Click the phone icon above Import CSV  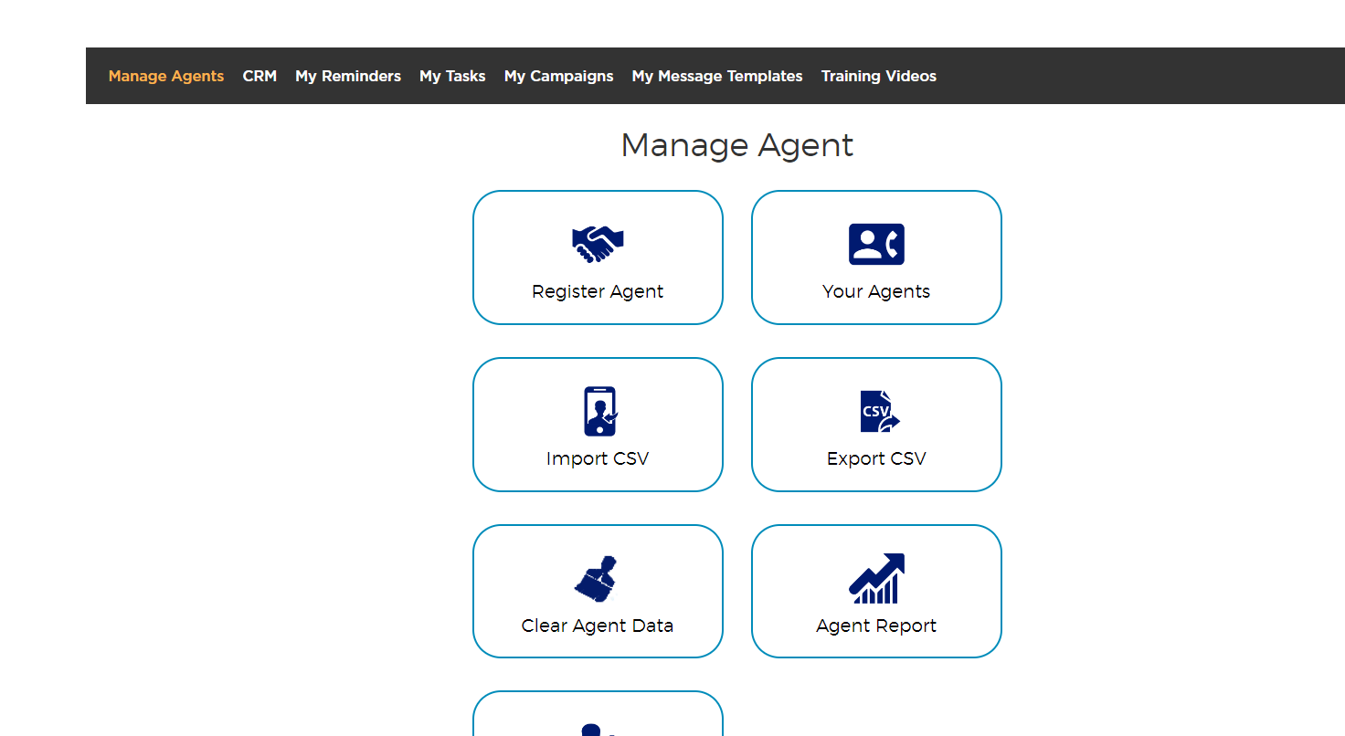600,411
